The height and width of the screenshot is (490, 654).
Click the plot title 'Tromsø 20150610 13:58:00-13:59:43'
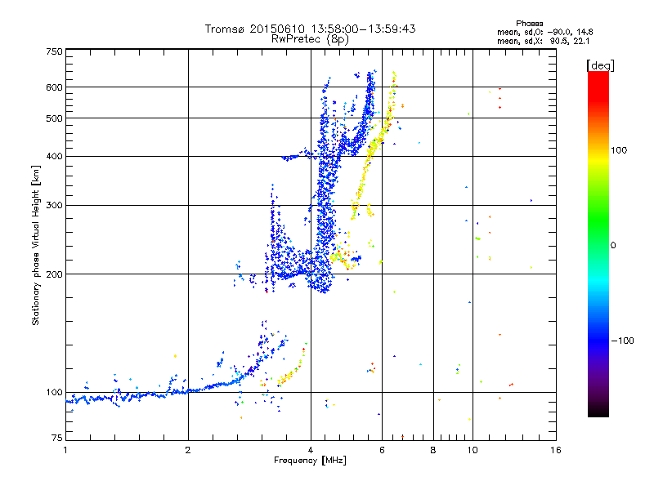(310, 29)
